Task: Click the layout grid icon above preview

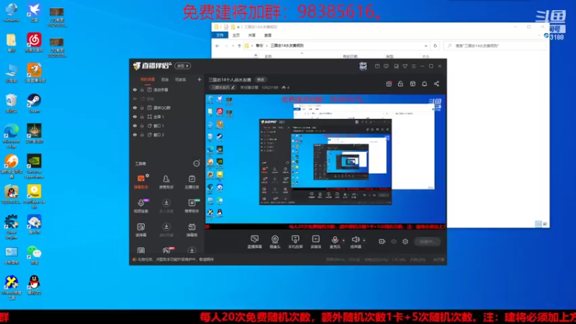Action: click(413, 84)
